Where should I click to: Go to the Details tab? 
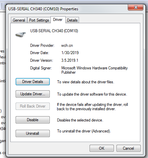coord(72,20)
